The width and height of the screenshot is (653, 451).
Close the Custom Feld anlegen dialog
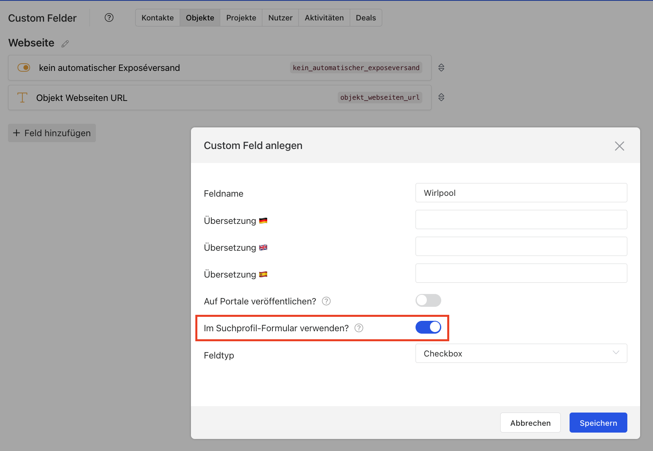pyautogui.click(x=619, y=146)
